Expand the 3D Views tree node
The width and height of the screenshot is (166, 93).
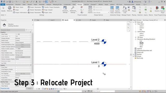[x=136, y=37]
